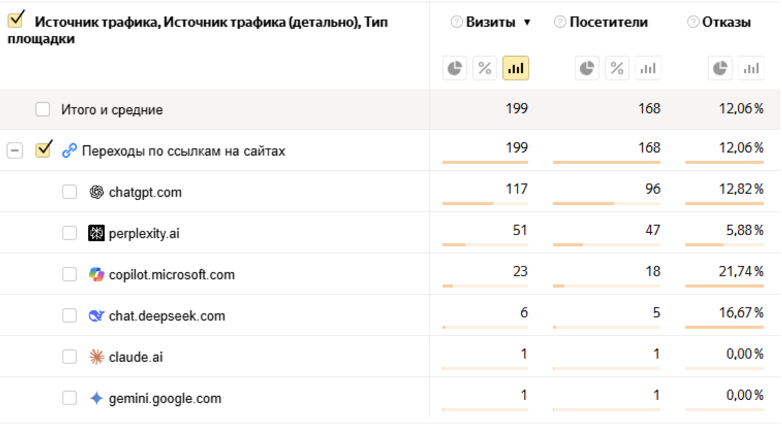The width and height of the screenshot is (782, 430).
Task: Click the pie chart icon under Посетители
Action: coord(587,68)
